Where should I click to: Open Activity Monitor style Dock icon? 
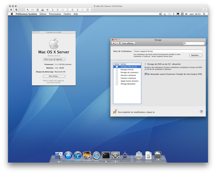point(139,155)
